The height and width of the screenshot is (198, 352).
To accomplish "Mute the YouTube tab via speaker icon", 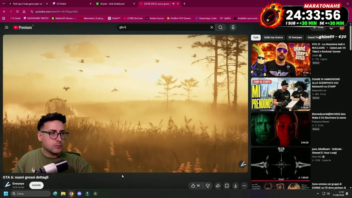I will point(173,4).
